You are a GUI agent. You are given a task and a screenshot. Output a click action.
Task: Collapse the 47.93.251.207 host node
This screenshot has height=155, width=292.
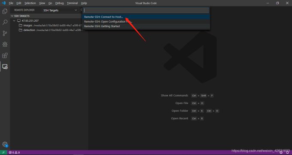tap(14, 21)
